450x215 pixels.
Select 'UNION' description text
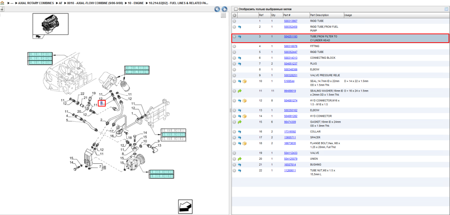click(x=314, y=158)
